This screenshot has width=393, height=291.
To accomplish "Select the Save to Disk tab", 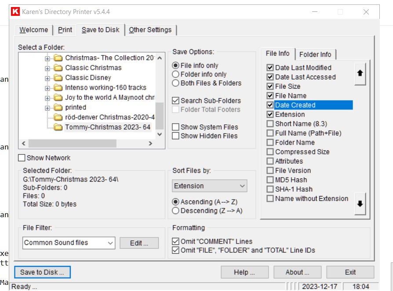I will pos(101,30).
